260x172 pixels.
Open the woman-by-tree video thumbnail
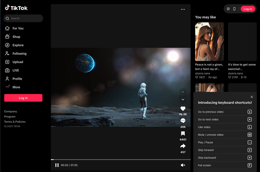tap(210, 42)
